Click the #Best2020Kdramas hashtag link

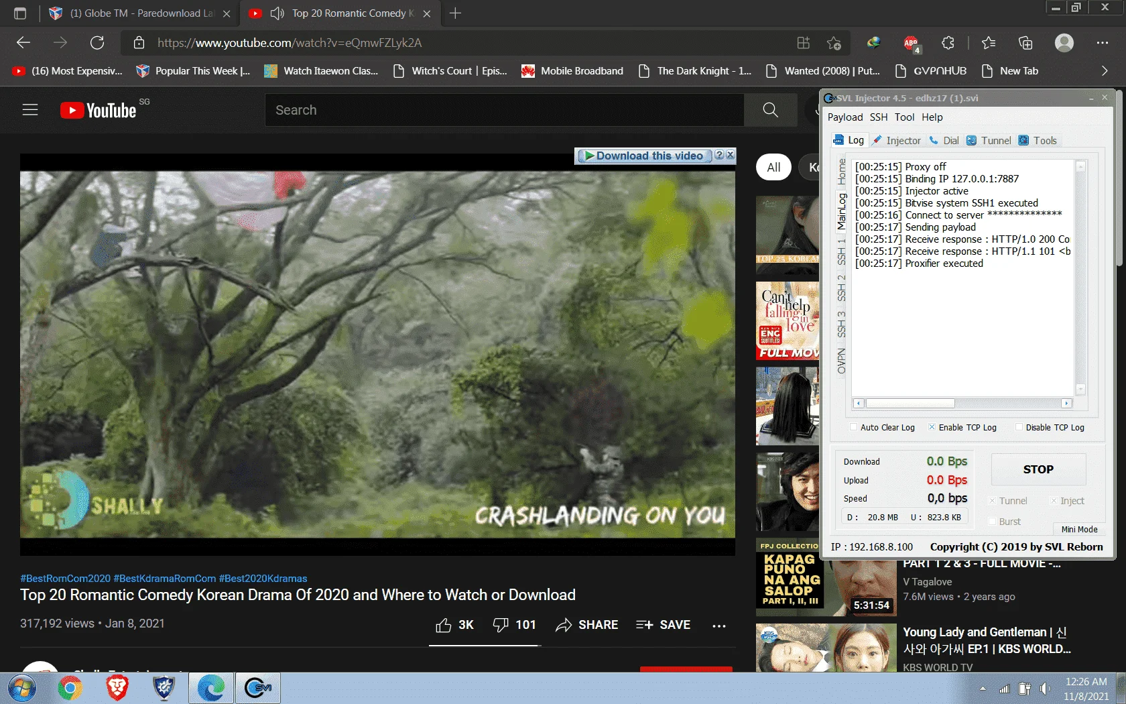[263, 578]
